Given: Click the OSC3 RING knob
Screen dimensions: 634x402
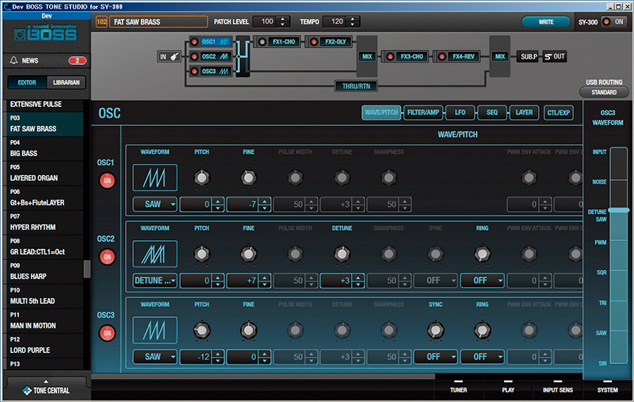Looking at the screenshot, I should (x=483, y=331).
